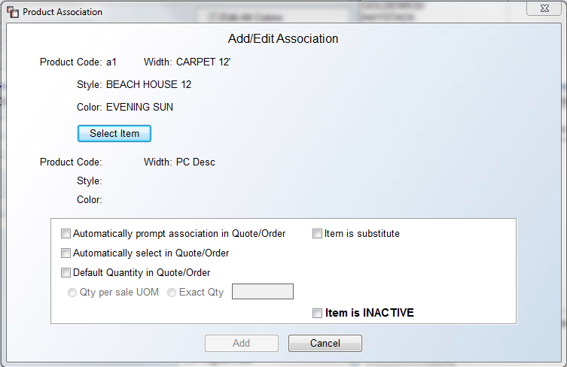The image size is (567, 367).
Task: Mark Item is substitute checkbox
Action: pos(317,234)
